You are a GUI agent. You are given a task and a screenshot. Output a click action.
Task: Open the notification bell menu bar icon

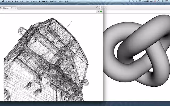(129, 1)
